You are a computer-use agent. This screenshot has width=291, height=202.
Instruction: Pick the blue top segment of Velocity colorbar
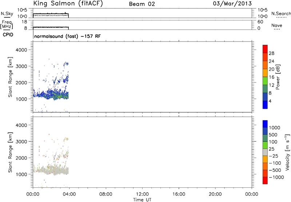point(265,124)
